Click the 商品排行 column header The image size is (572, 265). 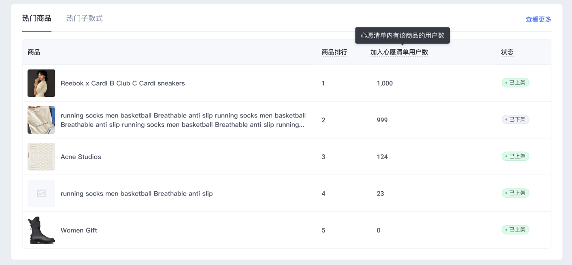[334, 52]
